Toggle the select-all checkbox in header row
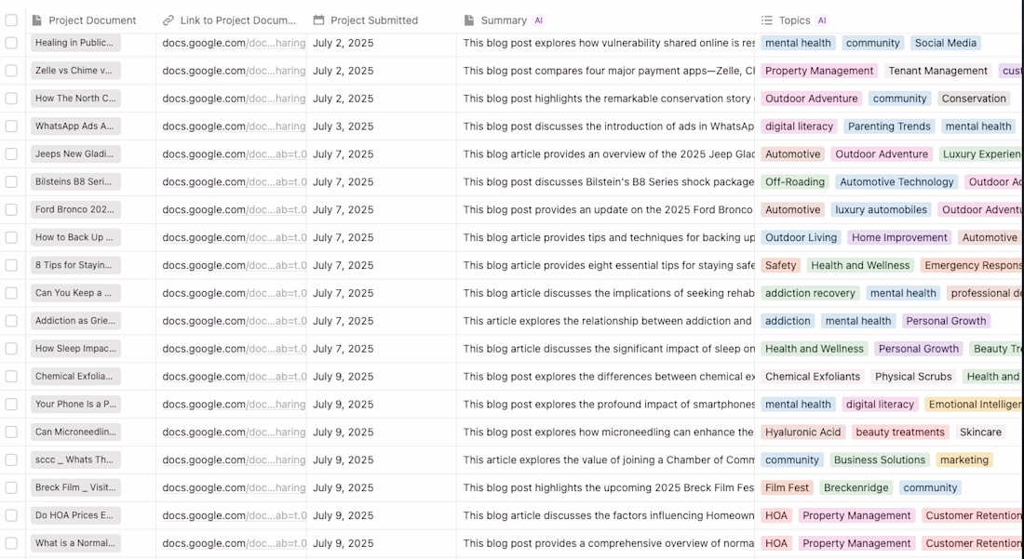 pyautogui.click(x=11, y=20)
